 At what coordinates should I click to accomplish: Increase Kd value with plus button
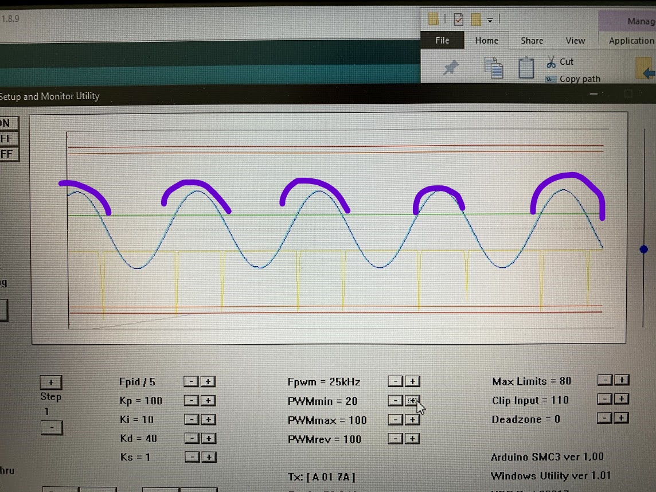point(208,438)
